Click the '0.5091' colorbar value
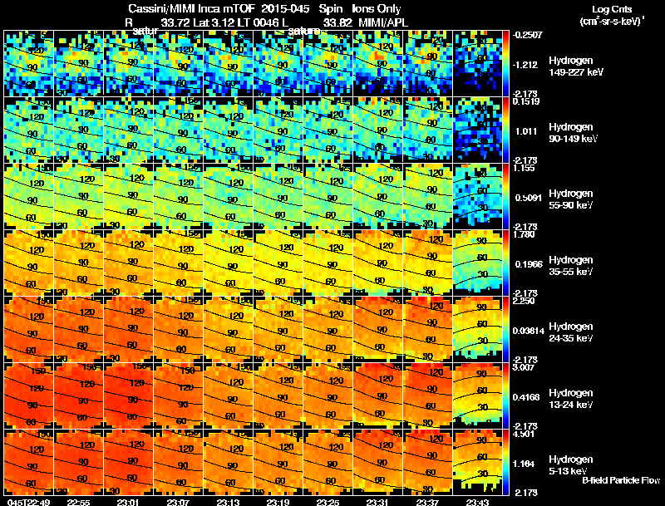 (x=528, y=198)
